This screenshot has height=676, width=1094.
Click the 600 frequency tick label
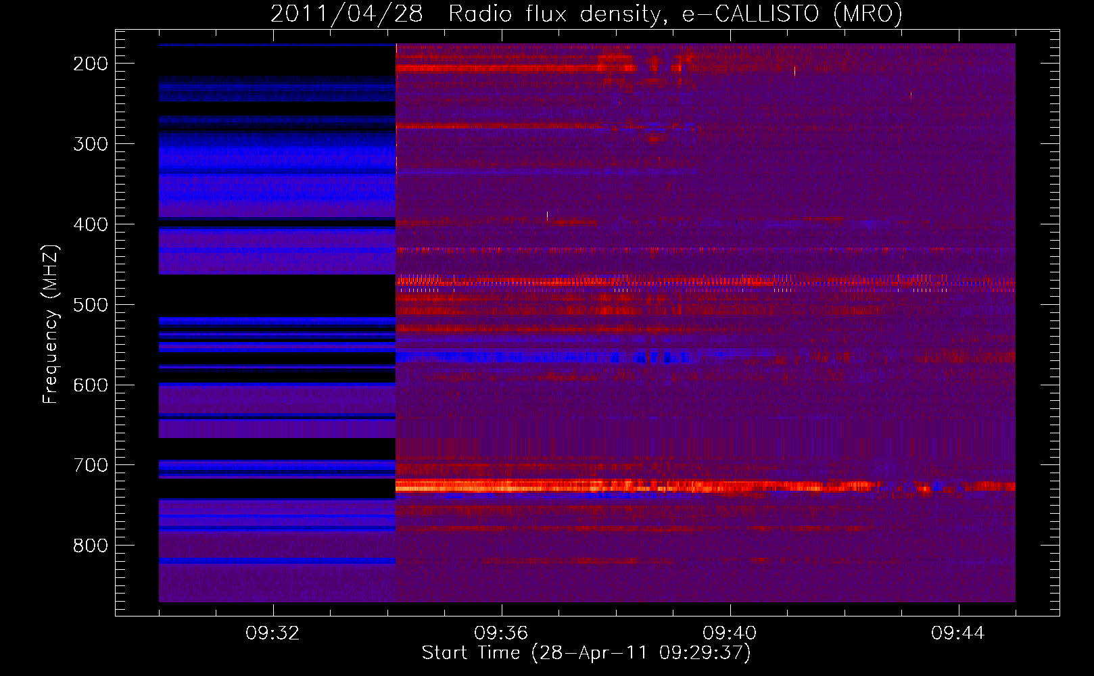91,385
